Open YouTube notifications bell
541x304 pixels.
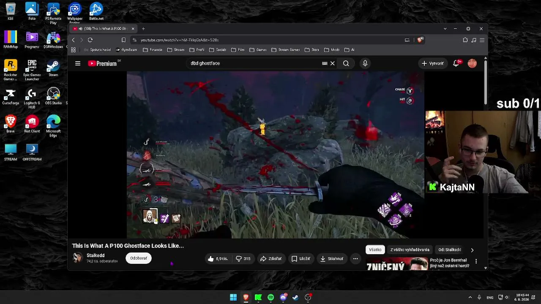[456, 63]
